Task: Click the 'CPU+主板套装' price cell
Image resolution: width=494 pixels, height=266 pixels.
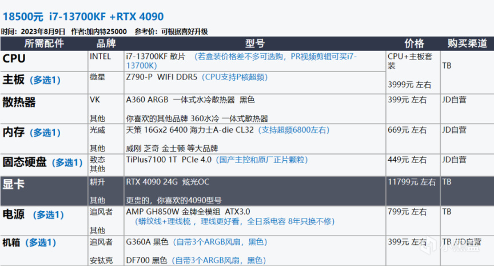Action: (410, 61)
